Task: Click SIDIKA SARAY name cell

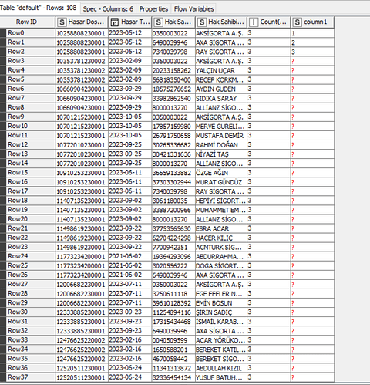Action: (x=221, y=98)
